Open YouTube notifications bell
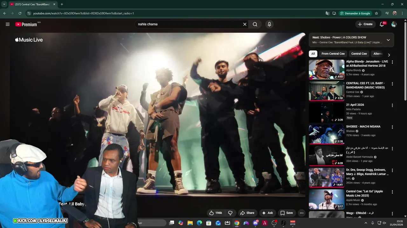Screen dimensions: 407x228 point(382,24)
